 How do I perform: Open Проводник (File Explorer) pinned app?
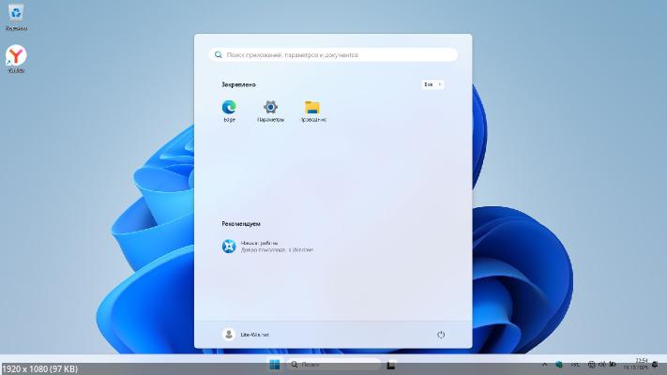pos(312,108)
